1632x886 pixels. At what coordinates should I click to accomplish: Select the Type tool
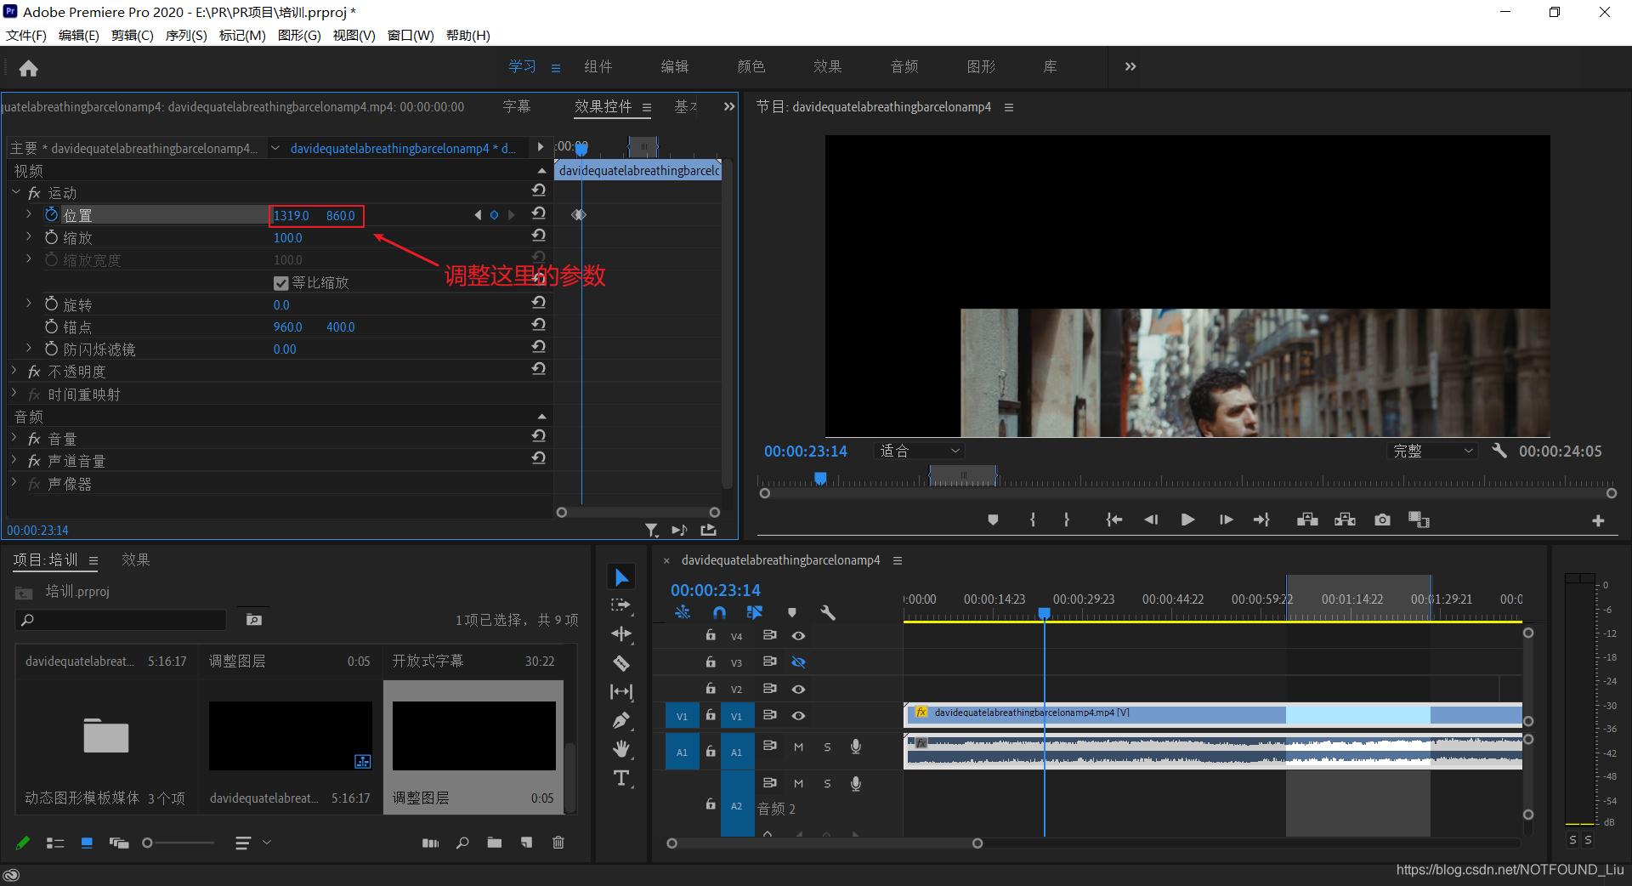[x=621, y=778]
